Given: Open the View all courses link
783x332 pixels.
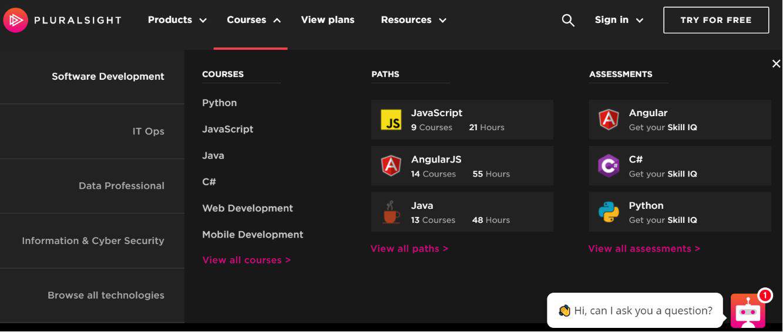Looking at the screenshot, I should 246,260.
